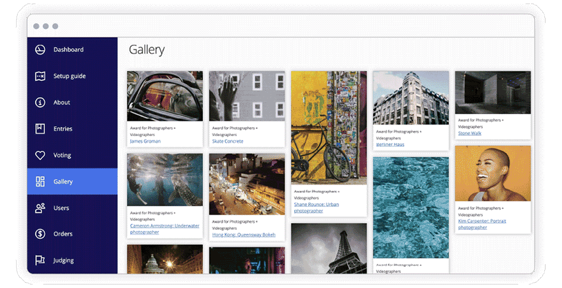The width and height of the screenshot is (562, 288).
Task: Click the Gallery grid icon
Action: [39, 181]
